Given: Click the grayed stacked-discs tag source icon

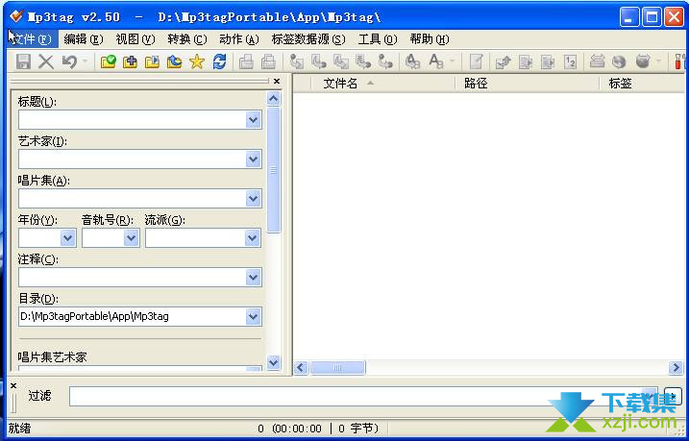Looking at the screenshot, I should tap(597, 61).
